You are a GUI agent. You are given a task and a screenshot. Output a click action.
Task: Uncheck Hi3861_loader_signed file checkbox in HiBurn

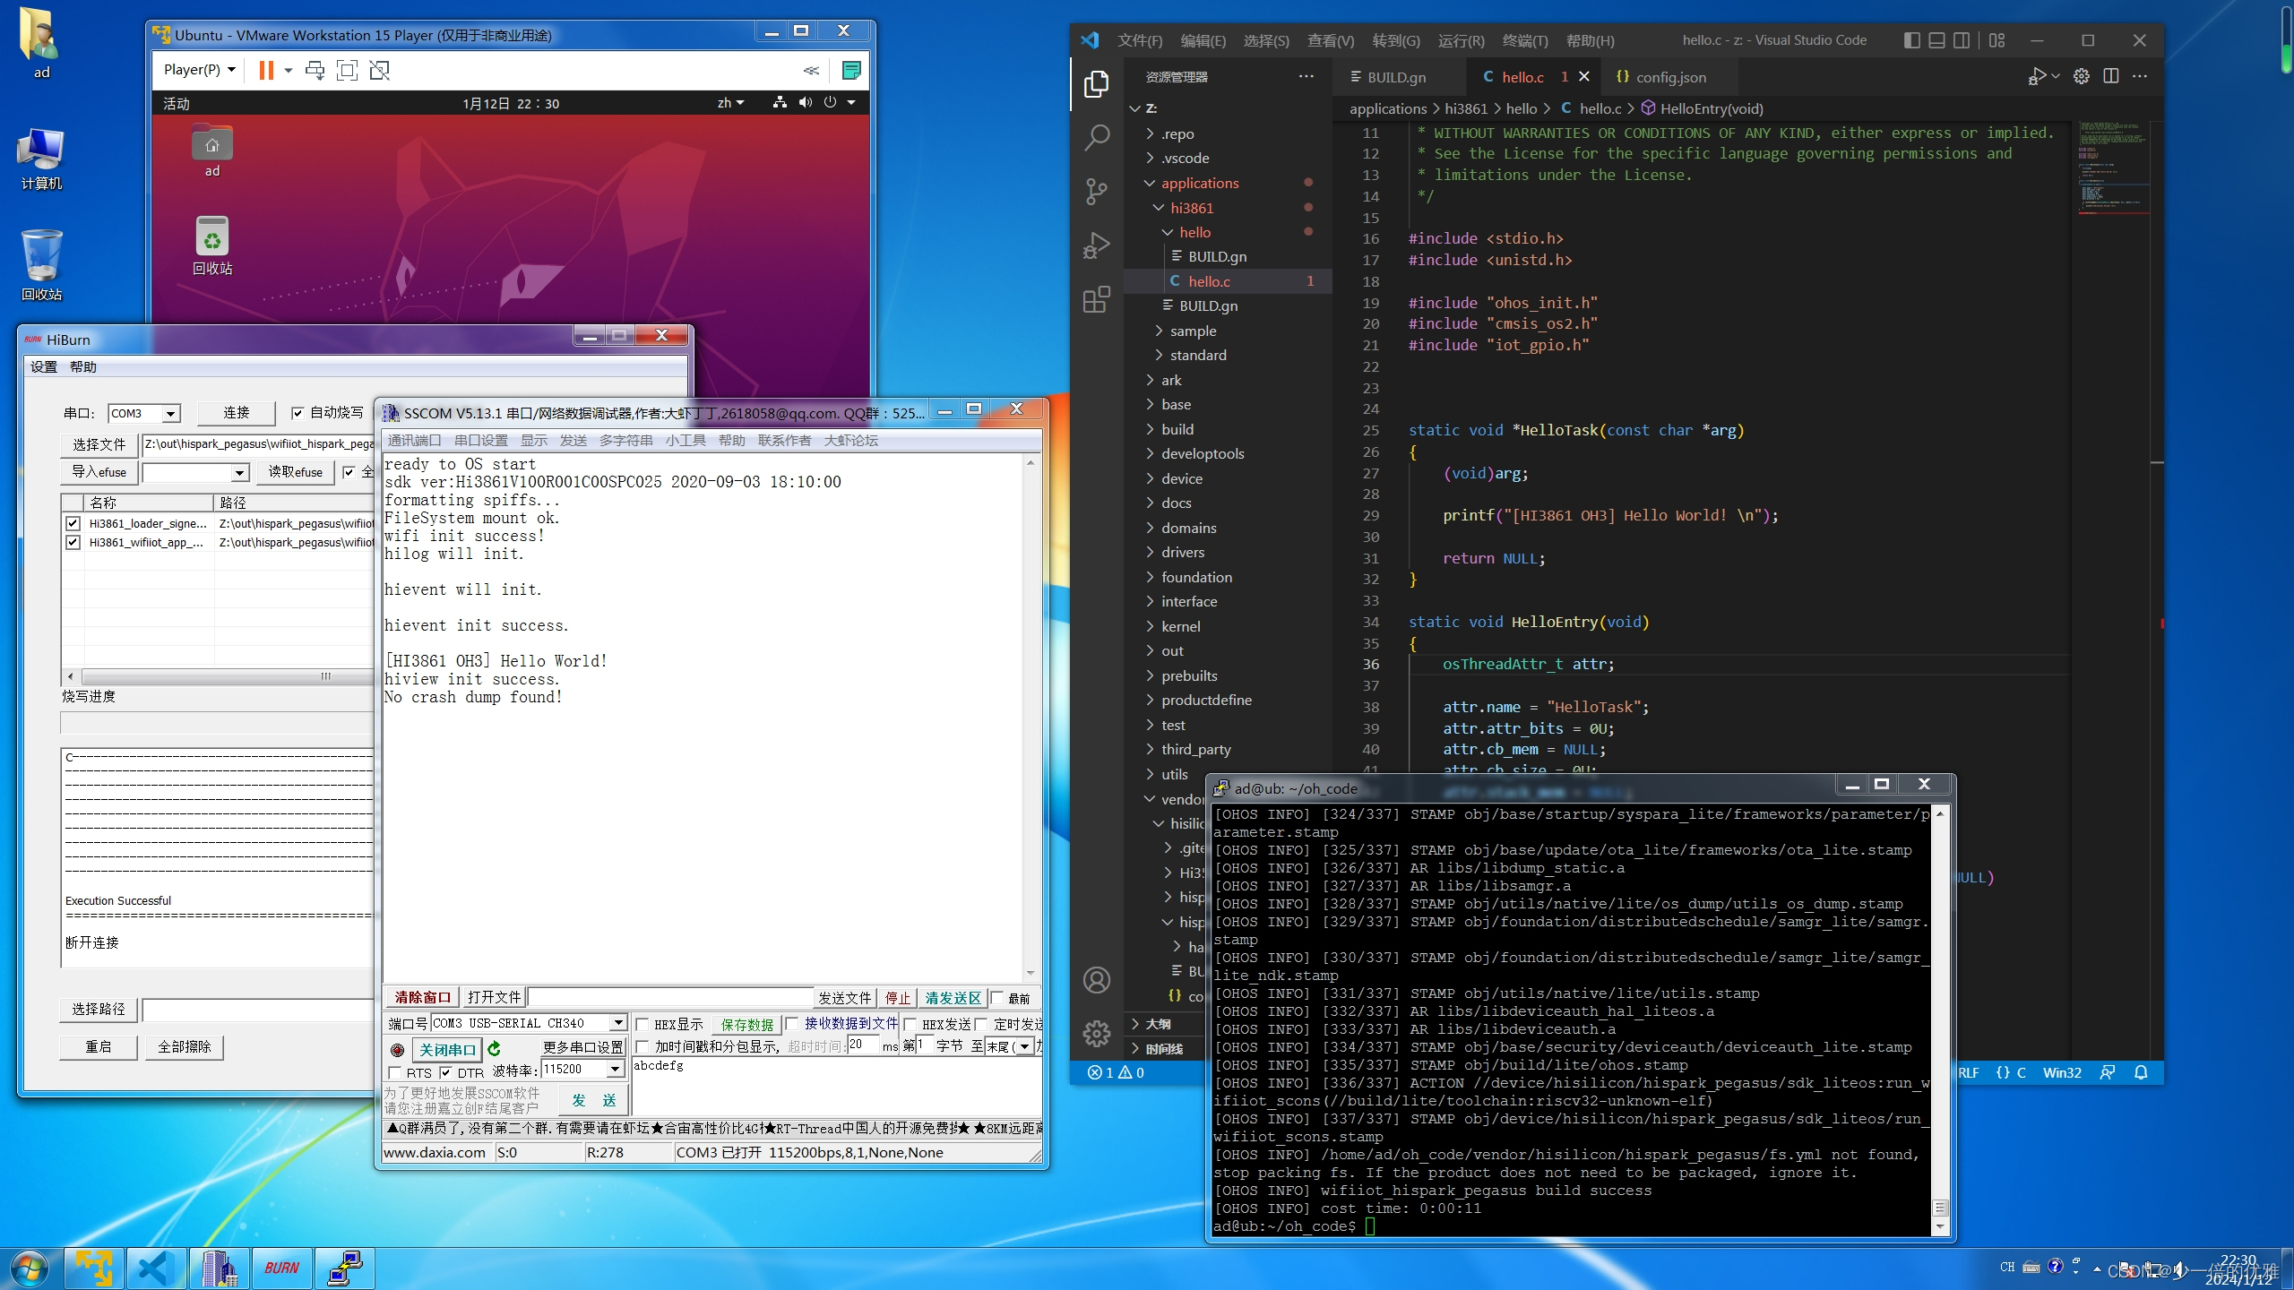click(x=73, y=523)
